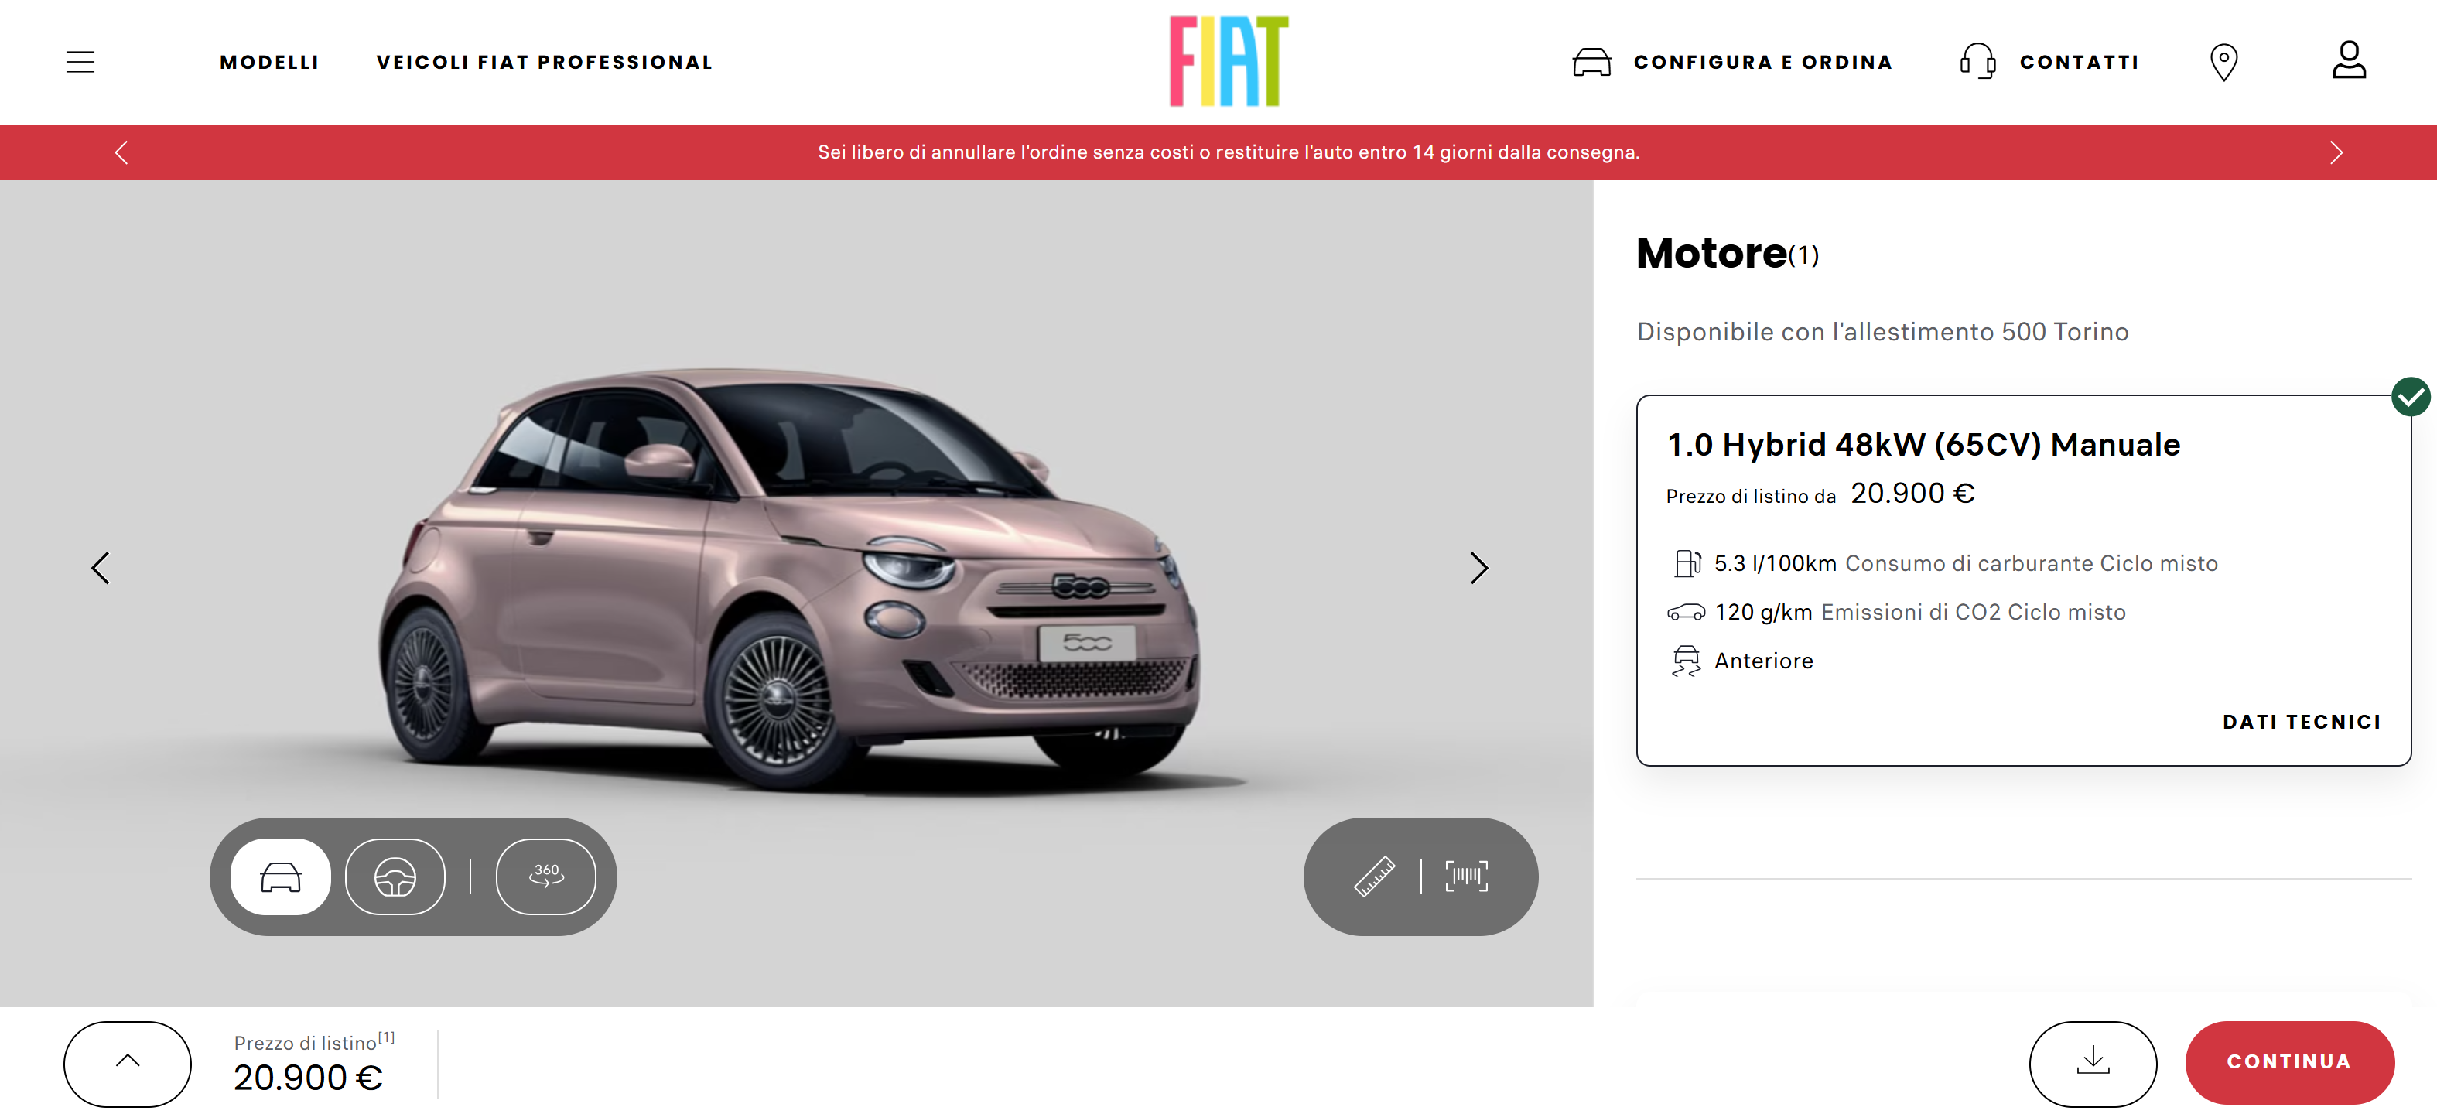Open the Modelli menu

pyautogui.click(x=270, y=63)
